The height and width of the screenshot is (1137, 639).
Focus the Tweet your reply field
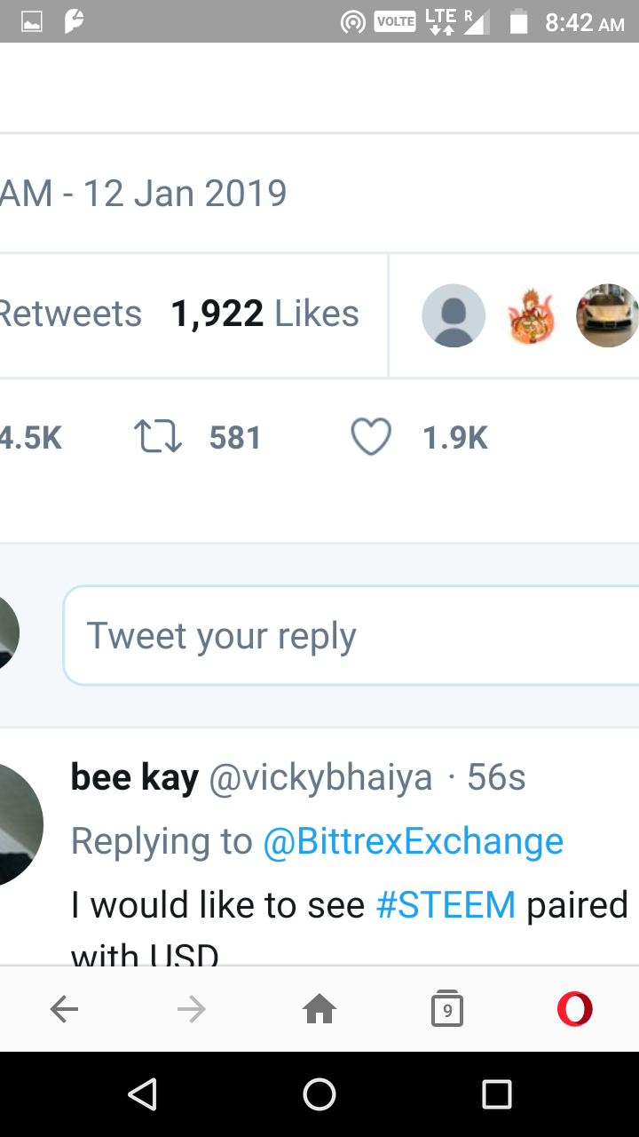click(x=355, y=636)
